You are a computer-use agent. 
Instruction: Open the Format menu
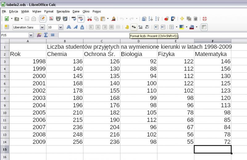pos(49,11)
